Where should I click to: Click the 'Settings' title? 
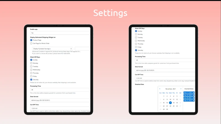point(110,13)
